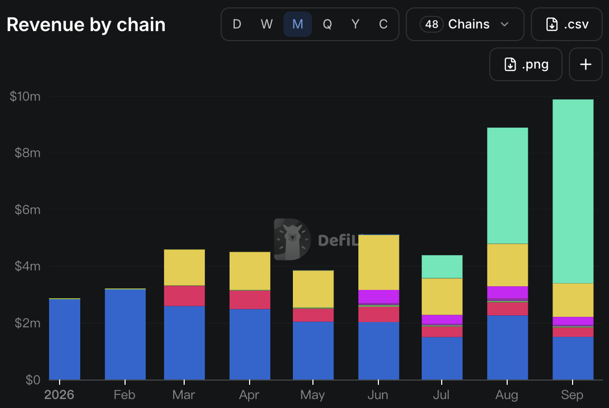The height and width of the screenshot is (408, 609).
Task: Click the magenta segment of the Aug bar
Action: click(507, 293)
